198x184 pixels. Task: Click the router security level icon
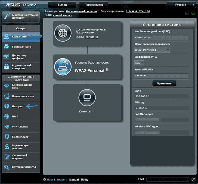click(x=63, y=67)
